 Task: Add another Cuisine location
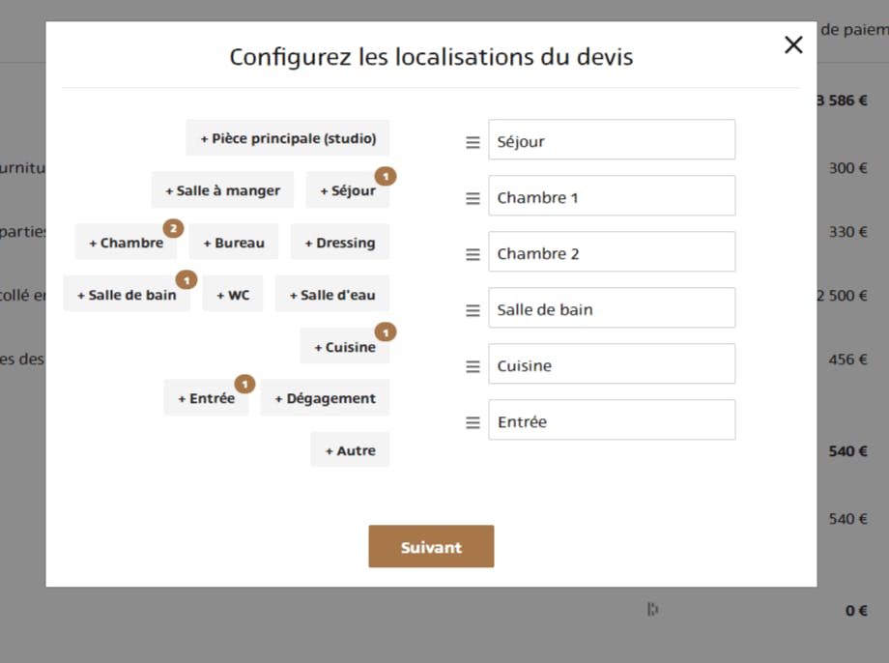(345, 346)
